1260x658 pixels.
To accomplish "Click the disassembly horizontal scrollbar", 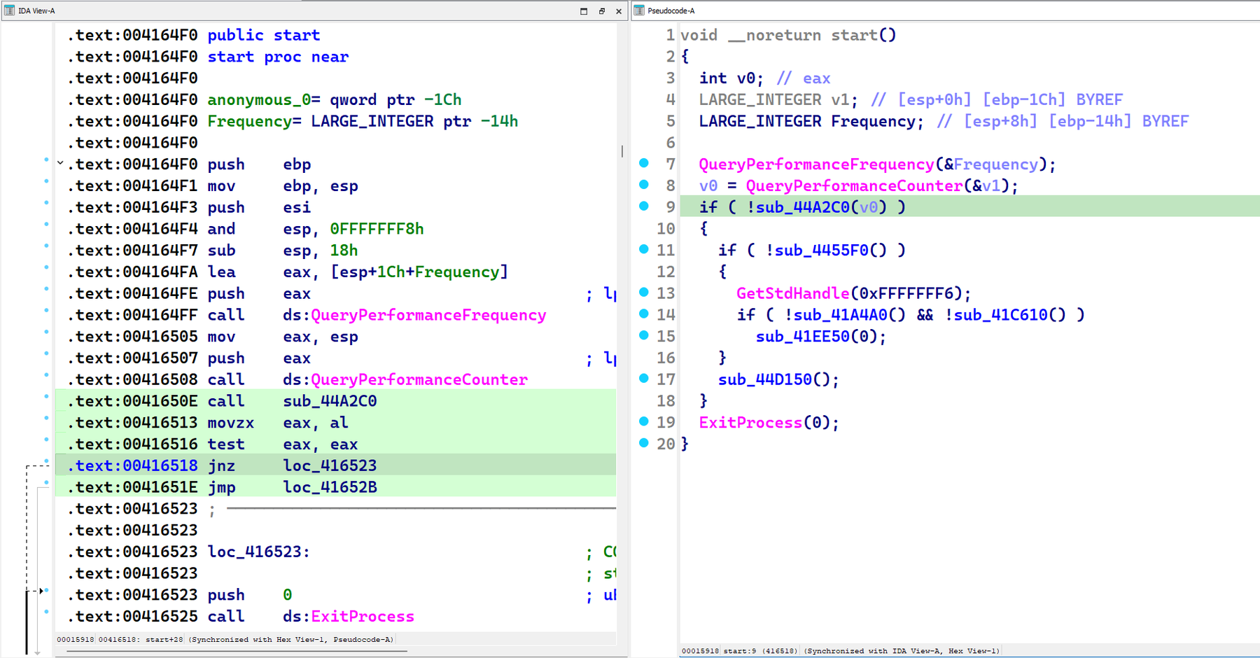I will tap(237, 651).
